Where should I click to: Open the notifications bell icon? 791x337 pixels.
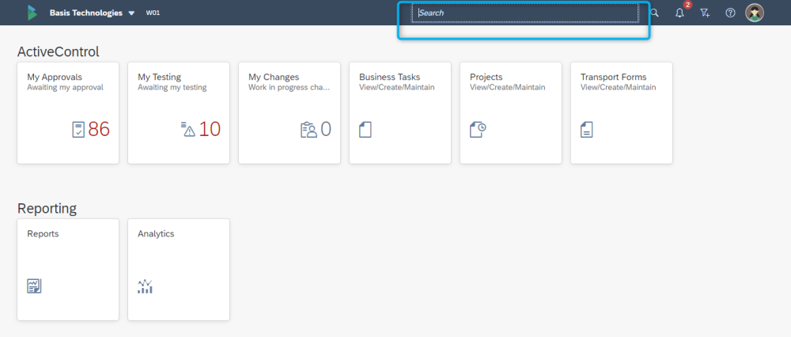tap(679, 13)
